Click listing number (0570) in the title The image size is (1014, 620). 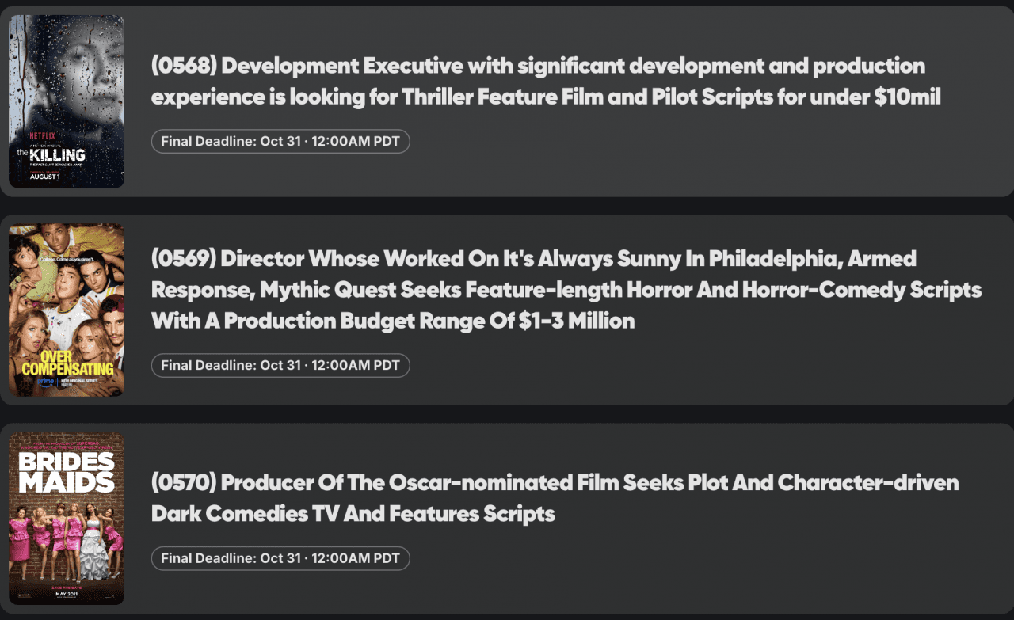click(183, 482)
